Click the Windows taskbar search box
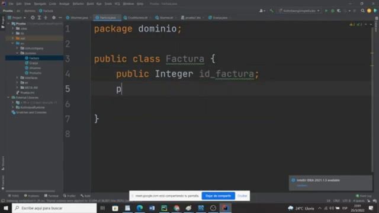 coord(54,208)
